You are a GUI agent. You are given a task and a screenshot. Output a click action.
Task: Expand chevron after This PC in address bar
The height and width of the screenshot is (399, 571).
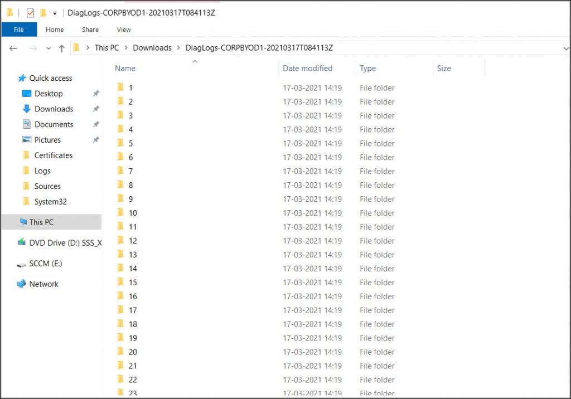[x=126, y=48]
